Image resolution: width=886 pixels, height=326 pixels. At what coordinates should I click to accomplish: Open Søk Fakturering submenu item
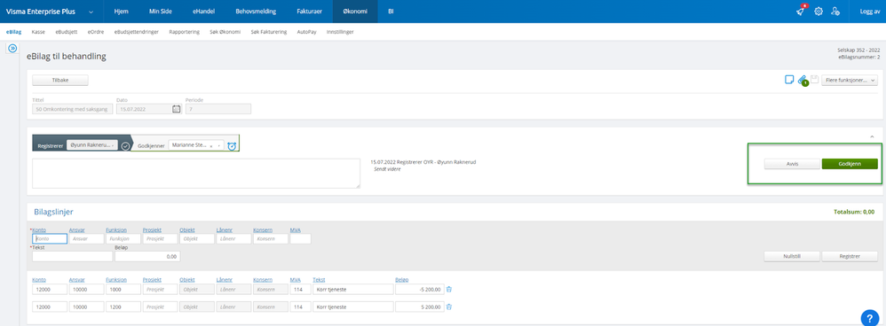click(269, 32)
